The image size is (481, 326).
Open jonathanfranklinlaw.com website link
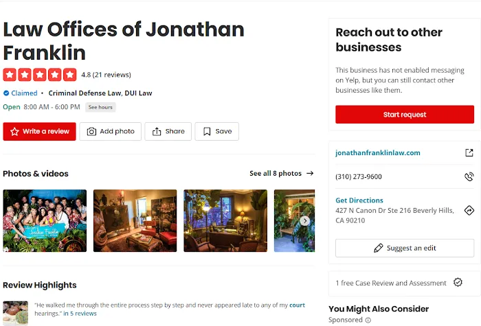point(377,153)
